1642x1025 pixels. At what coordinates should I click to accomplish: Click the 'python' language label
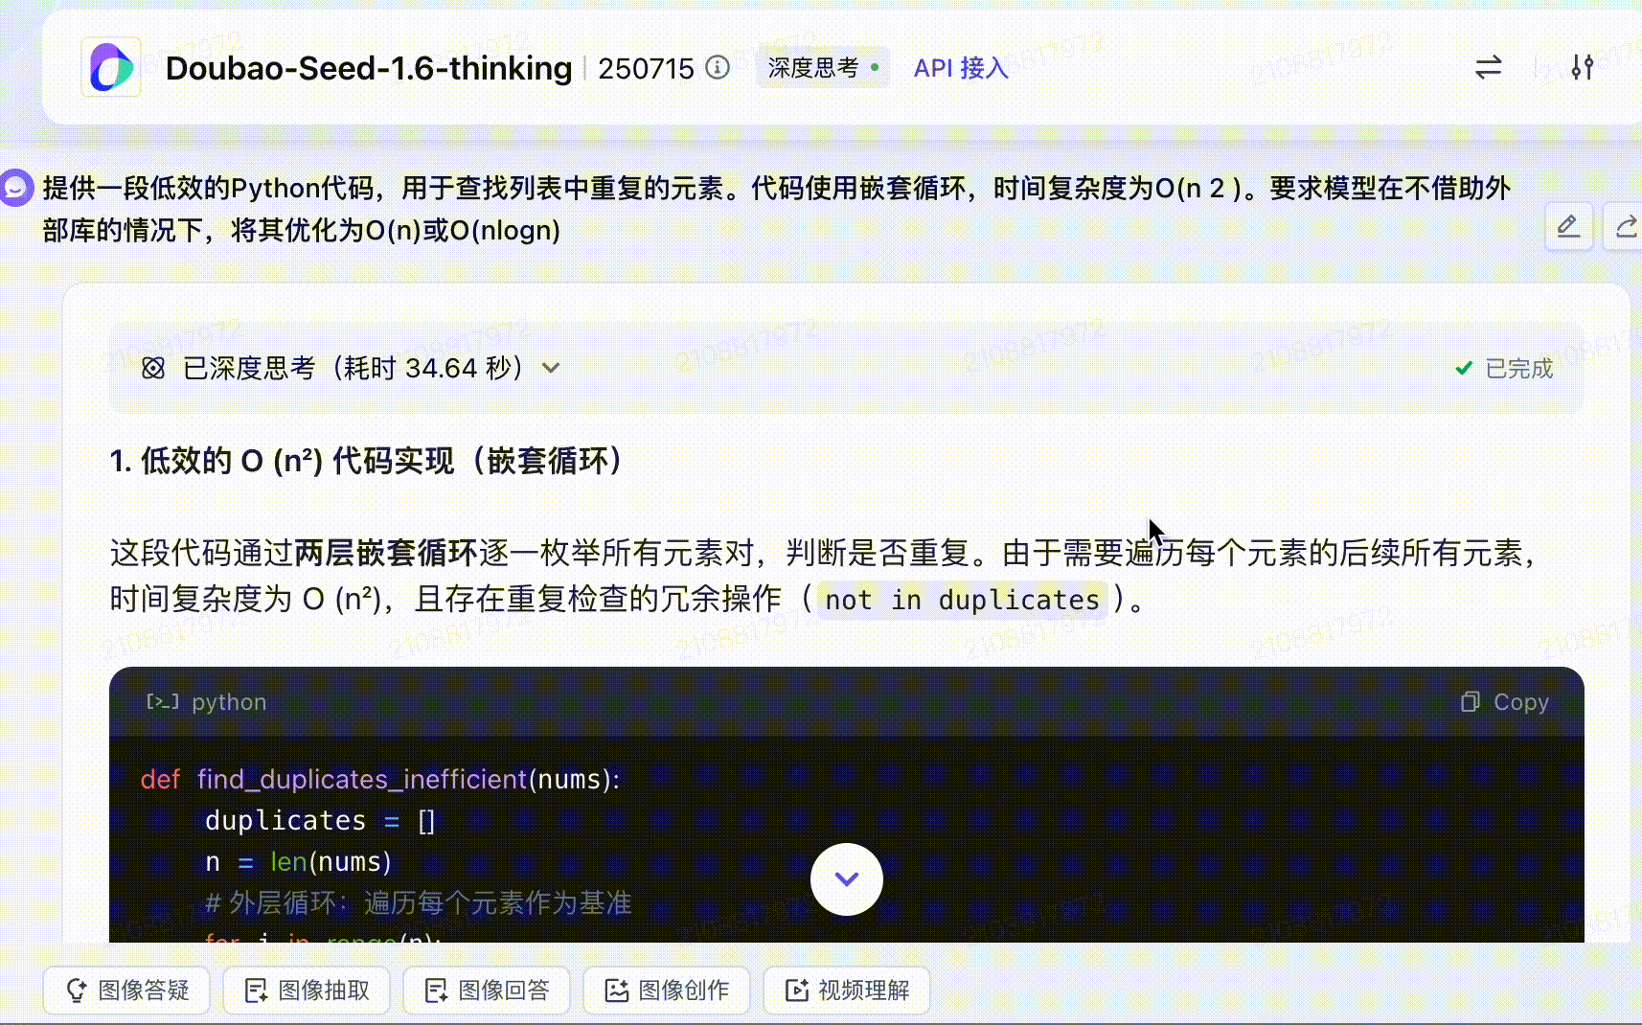[x=229, y=702]
